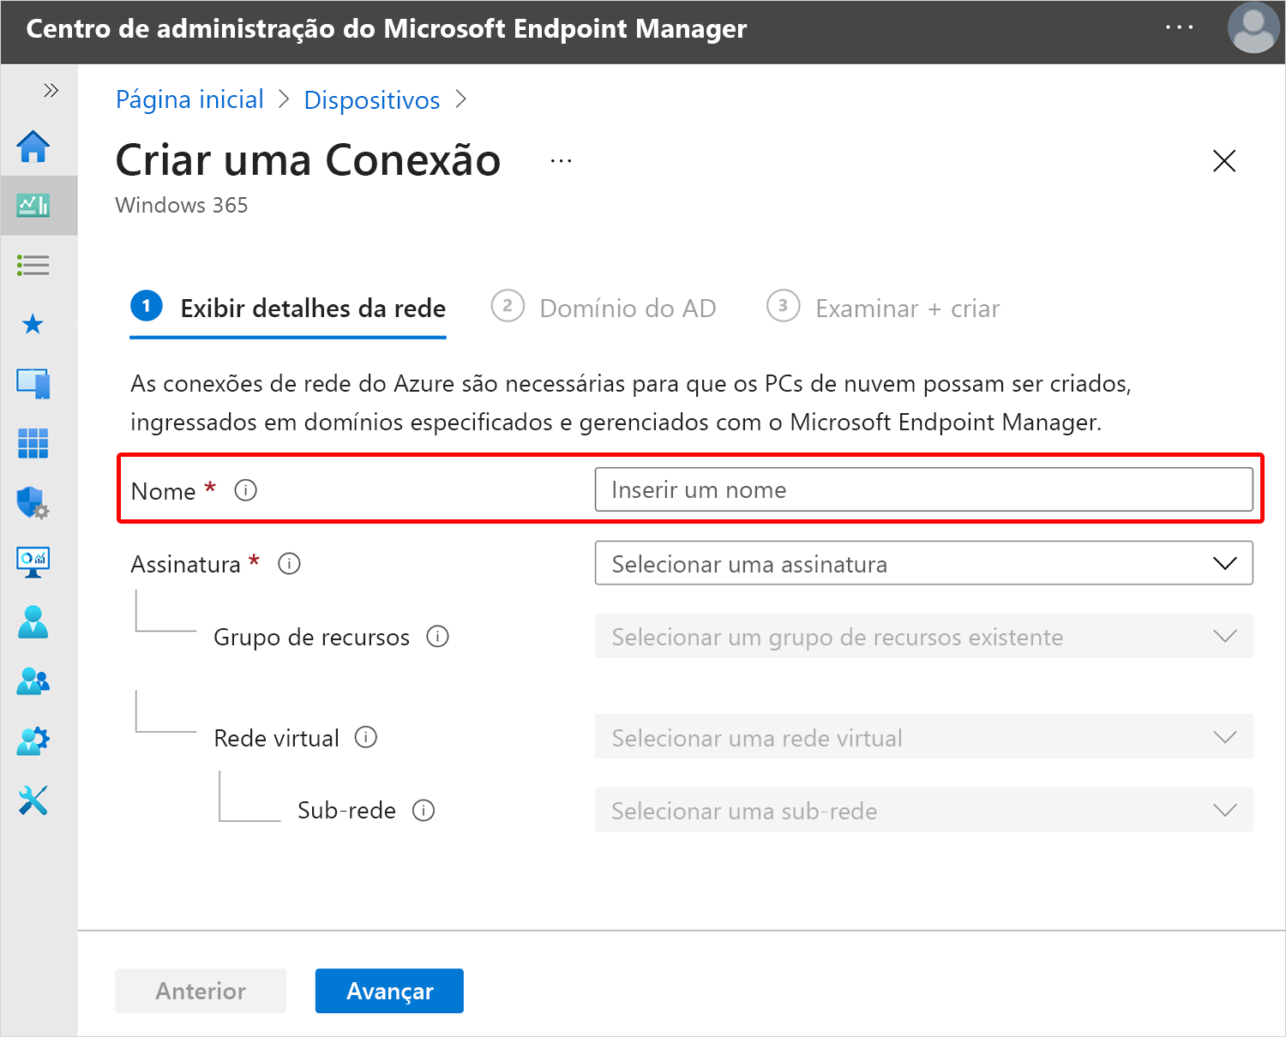Close the Criar uma Conexão pane
This screenshot has width=1286, height=1037.
pyautogui.click(x=1224, y=160)
